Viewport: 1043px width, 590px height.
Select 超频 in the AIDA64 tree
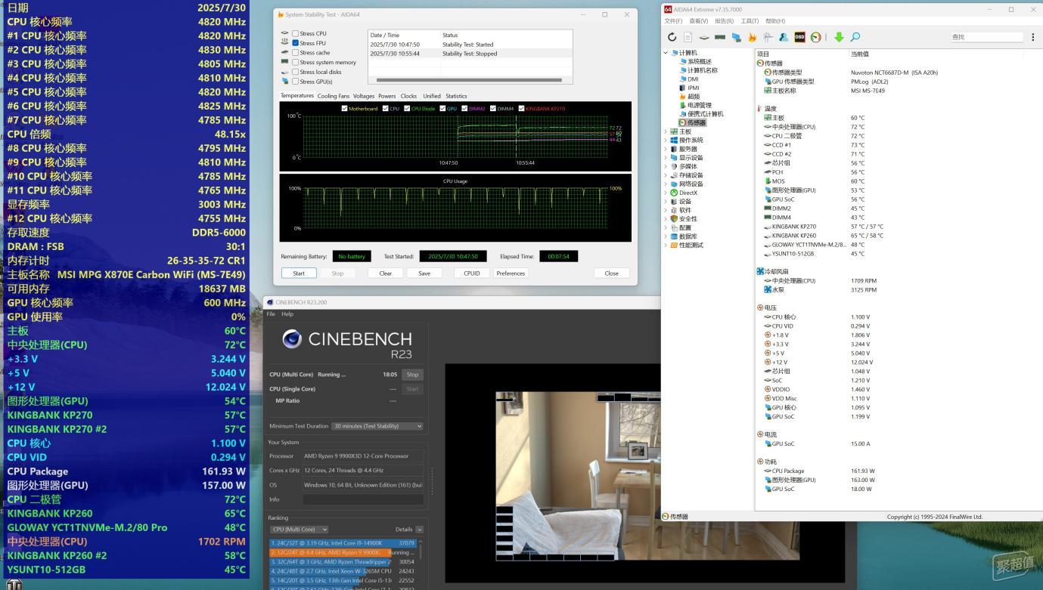[694, 97]
